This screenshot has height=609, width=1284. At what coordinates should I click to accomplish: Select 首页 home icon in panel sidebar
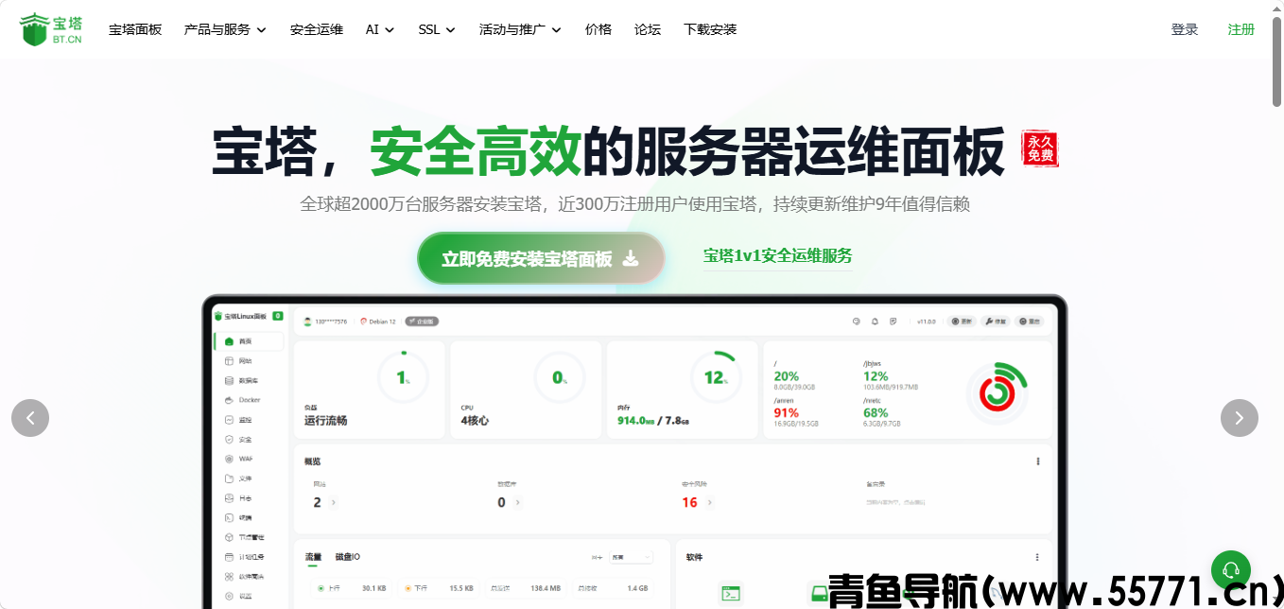coord(229,340)
